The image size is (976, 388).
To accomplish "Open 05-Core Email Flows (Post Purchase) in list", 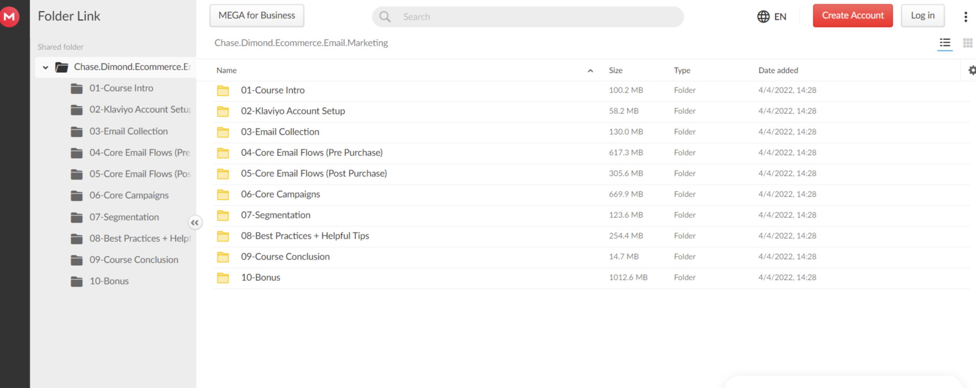I will (x=314, y=173).
